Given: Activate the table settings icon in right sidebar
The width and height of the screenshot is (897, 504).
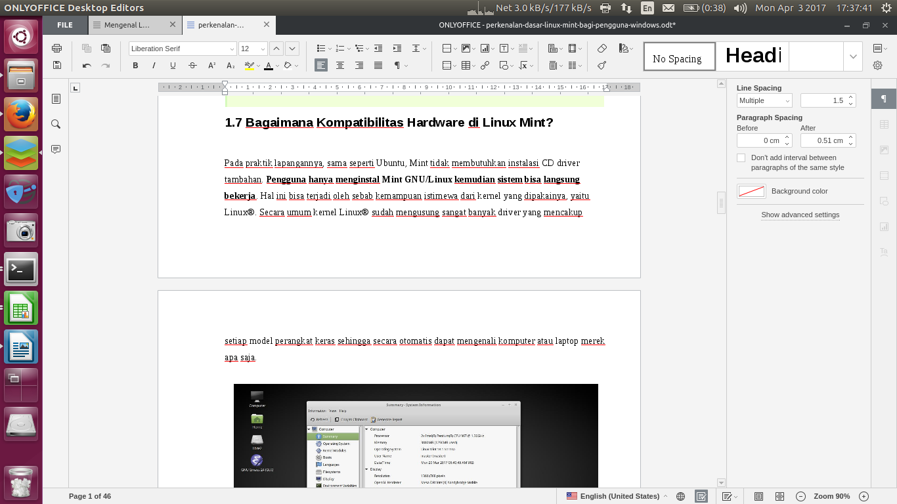Looking at the screenshot, I should (883, 125).
